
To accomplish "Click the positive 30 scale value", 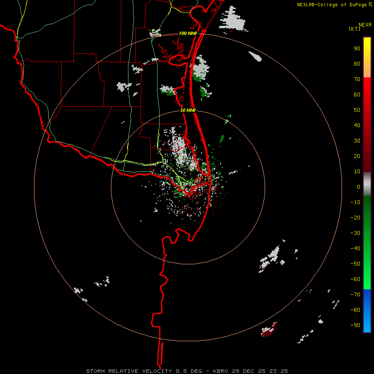I will tap(357, 141).
